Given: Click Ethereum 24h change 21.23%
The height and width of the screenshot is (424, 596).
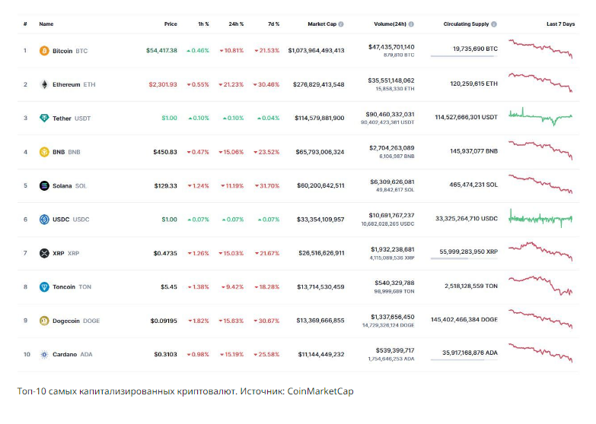Looking at the screenshot, I should point(231,84).
